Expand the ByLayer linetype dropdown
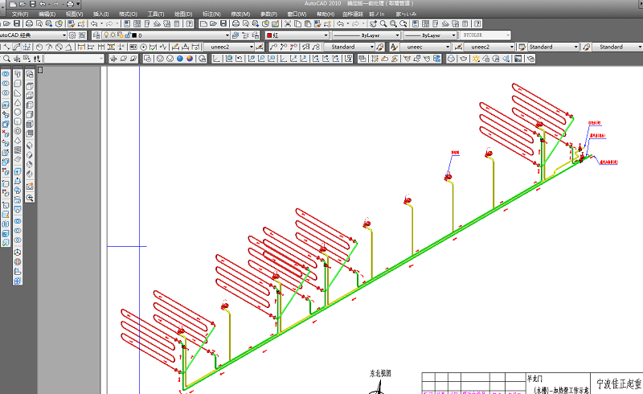 click(395, 35)
